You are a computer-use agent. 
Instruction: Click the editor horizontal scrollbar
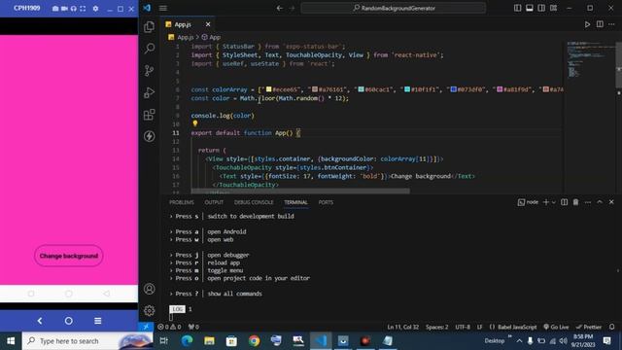click(300, 192)
